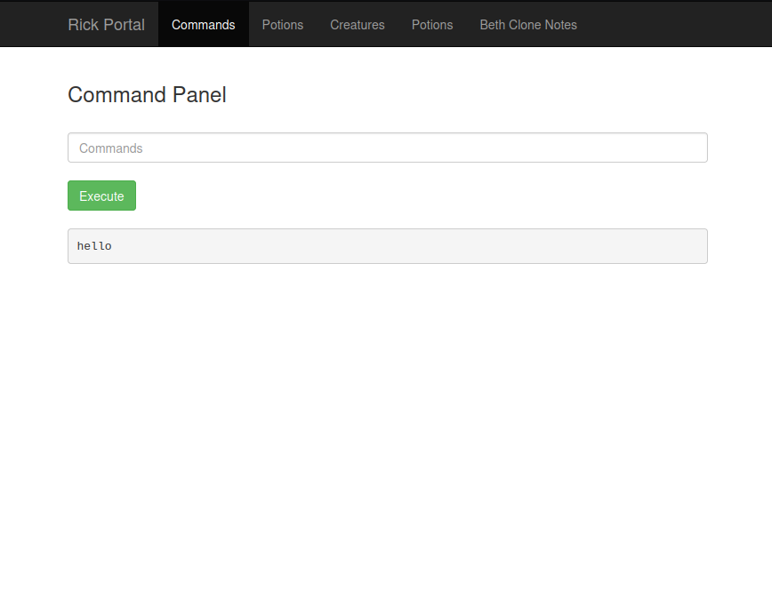Click the word hello in output
The width and height of the screenshot is (772, 599).
click(94, 246)
